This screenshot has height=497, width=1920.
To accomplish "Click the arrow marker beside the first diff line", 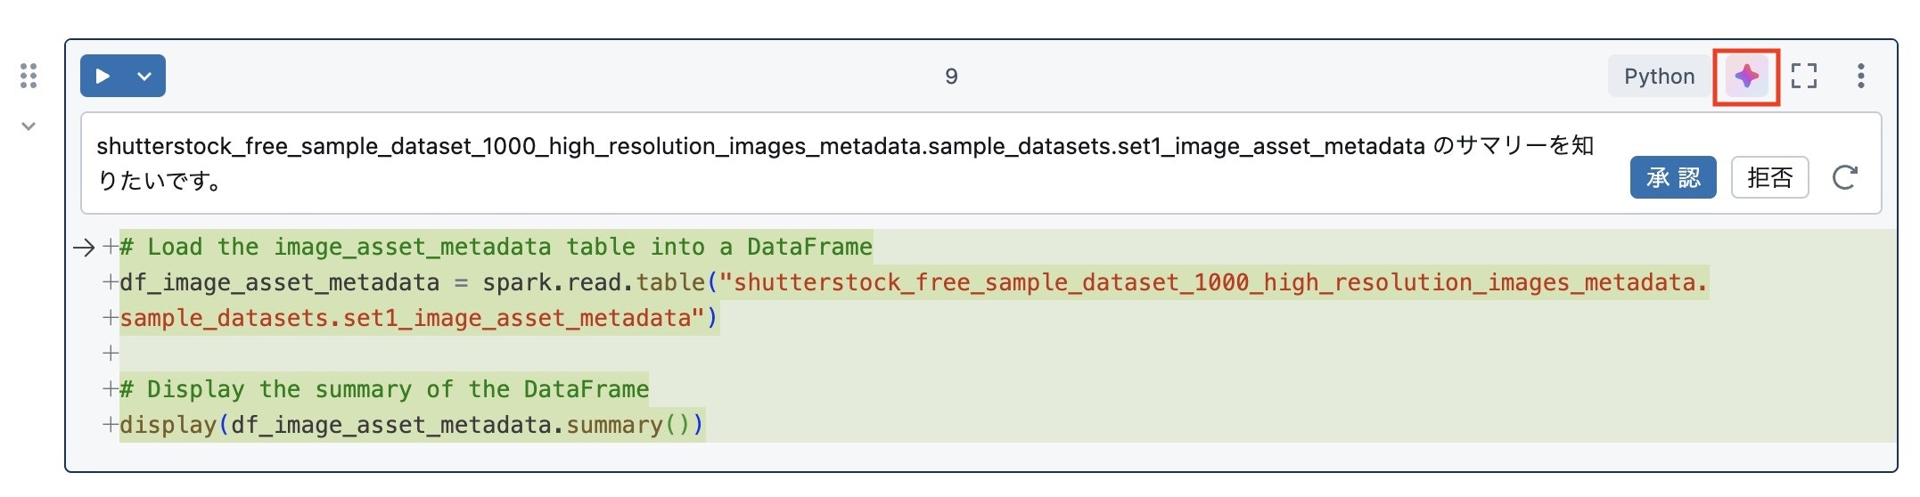I will pos(84,248).
